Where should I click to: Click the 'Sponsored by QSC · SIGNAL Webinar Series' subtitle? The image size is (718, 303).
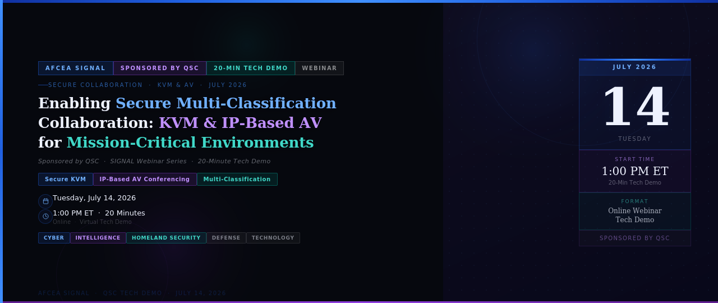[x=154, y=162]
